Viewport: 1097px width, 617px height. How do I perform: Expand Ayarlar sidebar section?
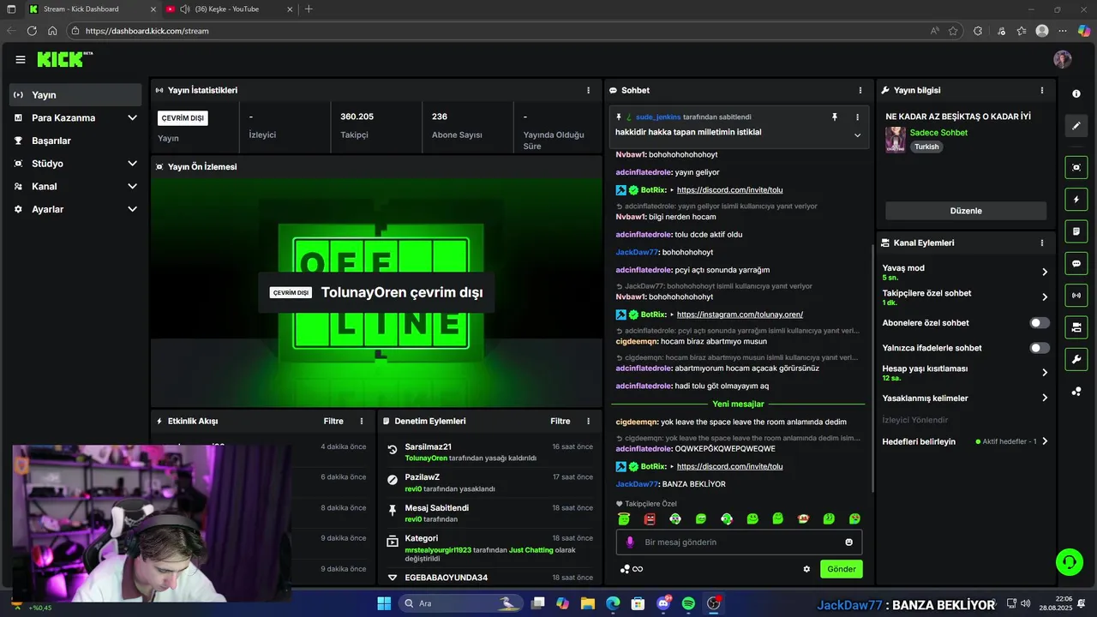(132, 209)
